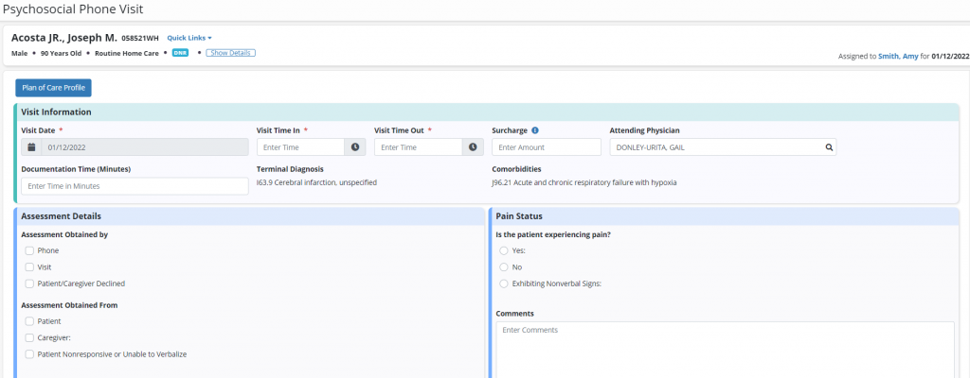Click the clock icon for Visit Time In
This screenshot has height=378, width=970.
click(x=355, y=147)
